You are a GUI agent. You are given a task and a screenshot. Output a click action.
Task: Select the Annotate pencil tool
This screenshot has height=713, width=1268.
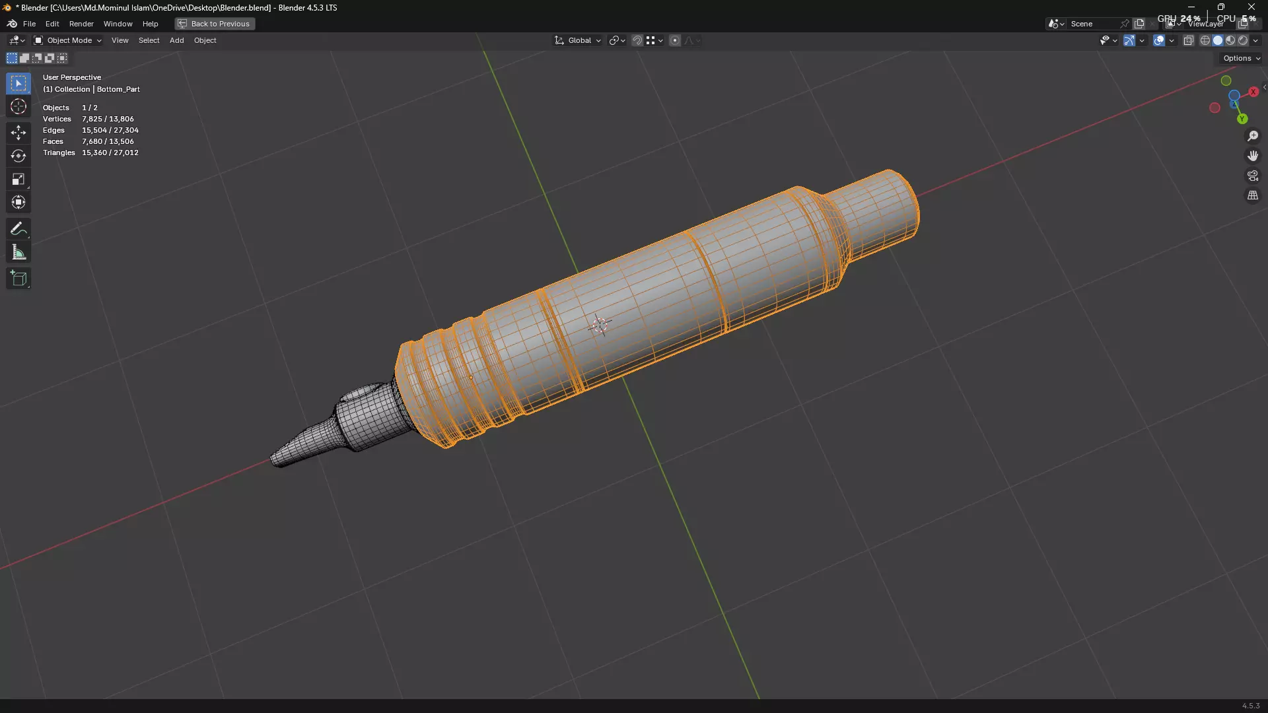click(18, 229)
